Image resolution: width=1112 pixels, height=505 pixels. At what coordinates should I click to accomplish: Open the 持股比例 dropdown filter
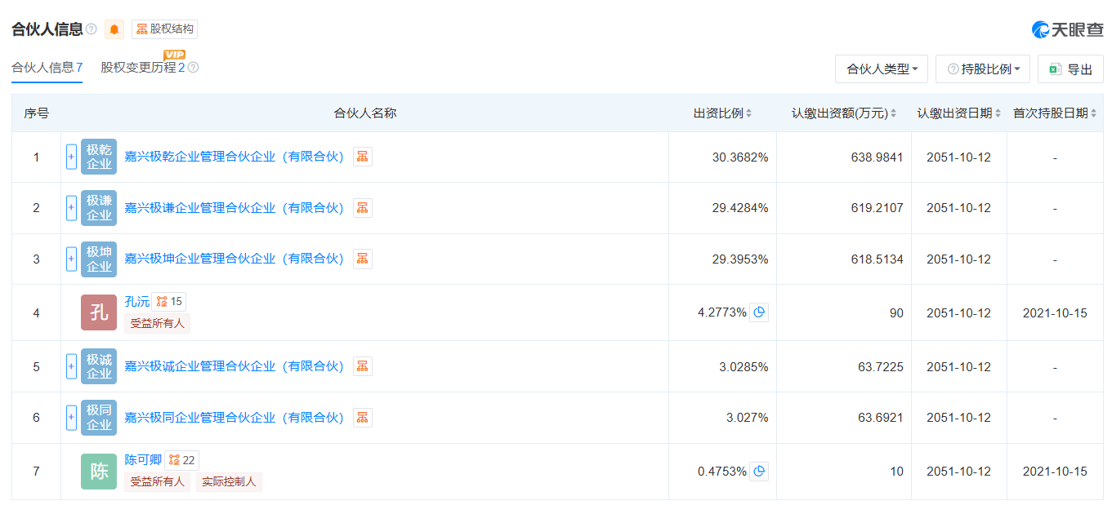click(x=983, y=69)
